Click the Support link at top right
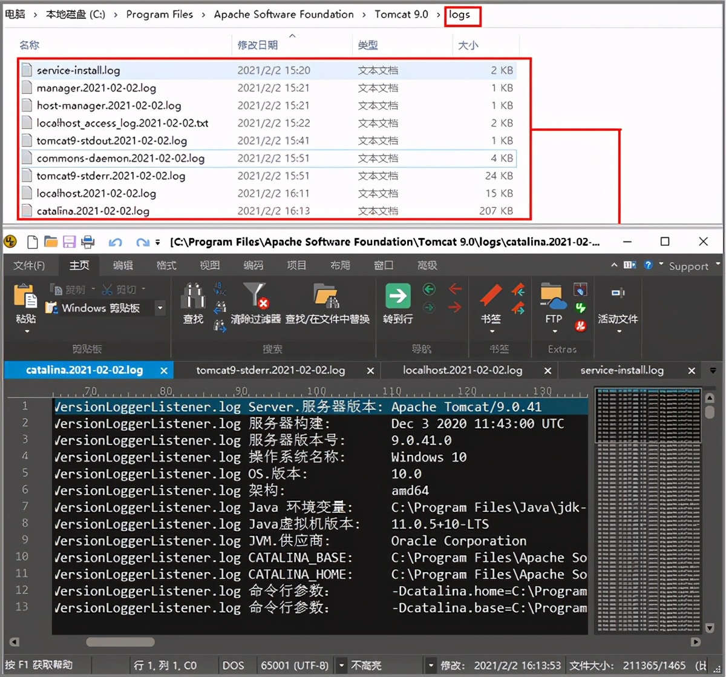This screenshot has width=726, height=677. (x=688, y=266)
